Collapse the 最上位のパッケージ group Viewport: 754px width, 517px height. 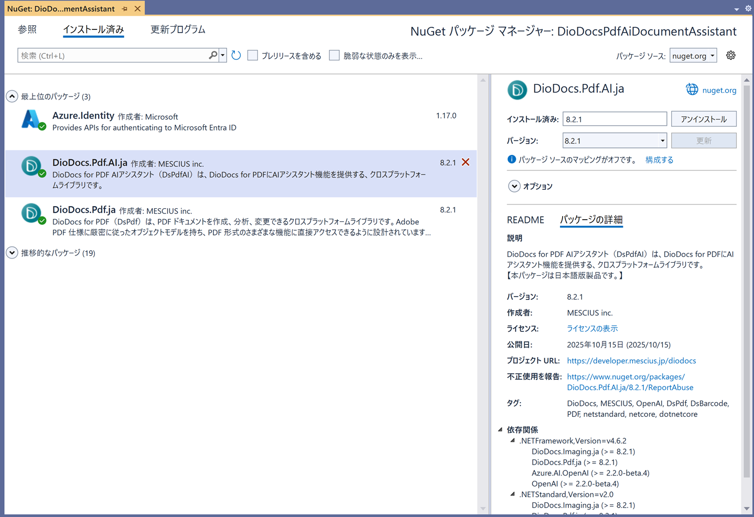click(12, 96)
